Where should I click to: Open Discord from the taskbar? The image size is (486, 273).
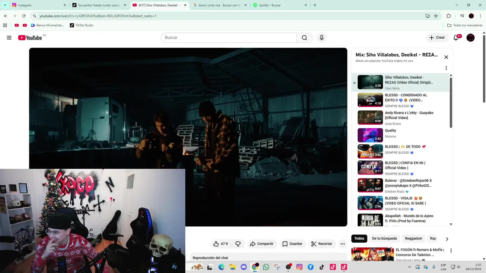coord(244,267)
